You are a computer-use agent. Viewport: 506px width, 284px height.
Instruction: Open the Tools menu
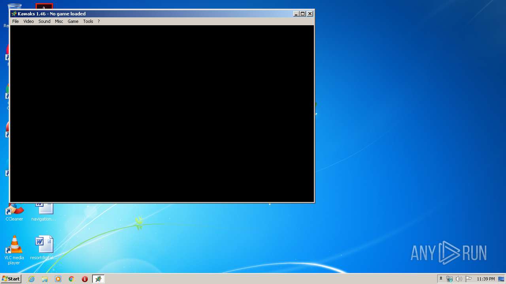click(88, 21)
